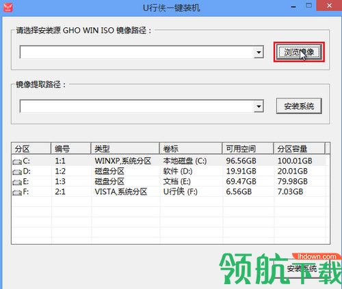
Task: Sort by the 类型 column header
Action: coord(125,149)
